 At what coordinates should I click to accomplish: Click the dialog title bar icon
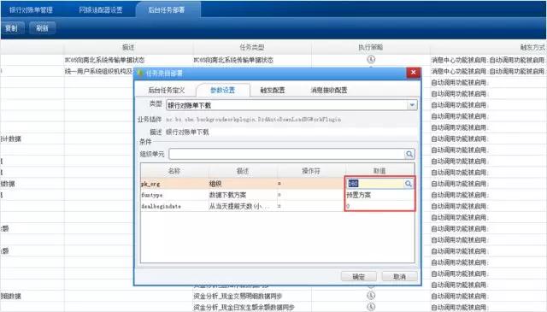click(140, 74)
